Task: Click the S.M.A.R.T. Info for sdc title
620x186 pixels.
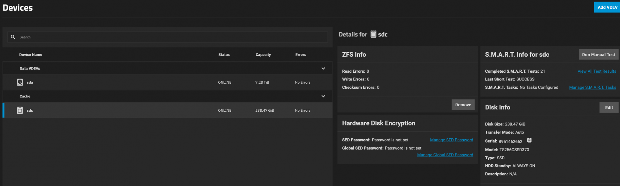Action: point(517,55)
